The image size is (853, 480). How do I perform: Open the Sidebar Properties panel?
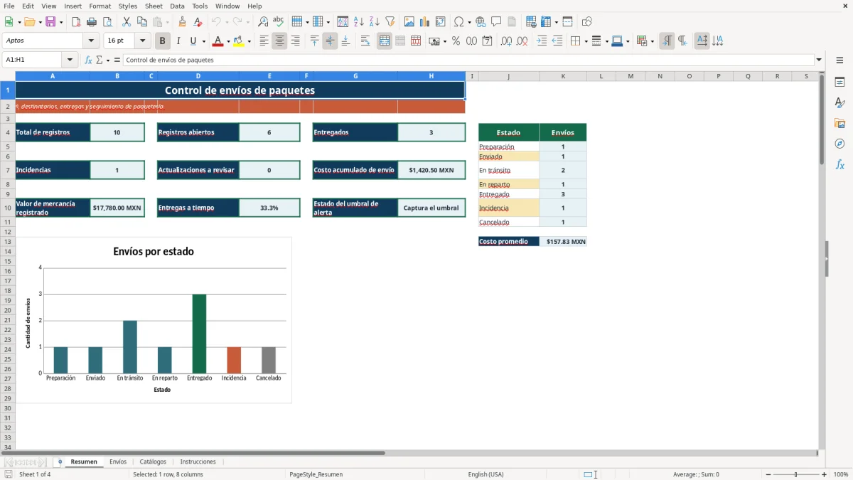tap(839, 82)
